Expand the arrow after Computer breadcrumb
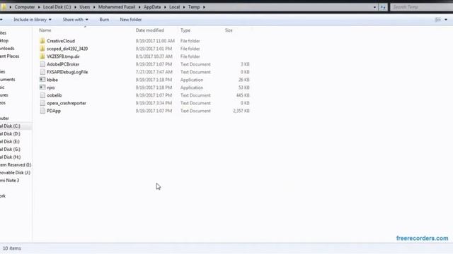The image size is (453, 254). tap(39, 7)
